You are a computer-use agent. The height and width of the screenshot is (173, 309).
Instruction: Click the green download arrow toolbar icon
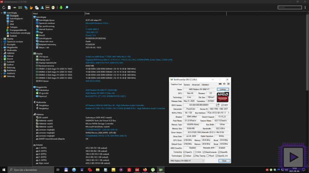click(x=61, y=8)
